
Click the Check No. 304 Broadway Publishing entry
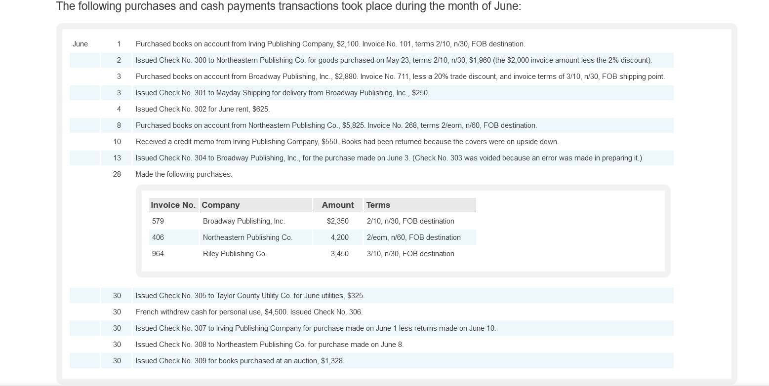click(389, 158)
